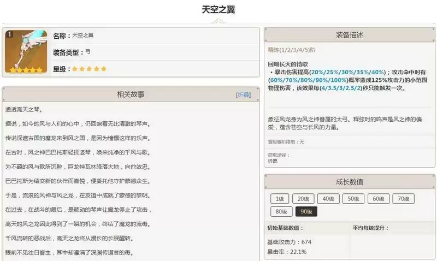Click the 天空之翼 page title
The image size is (437, 261).
point(218,10)
